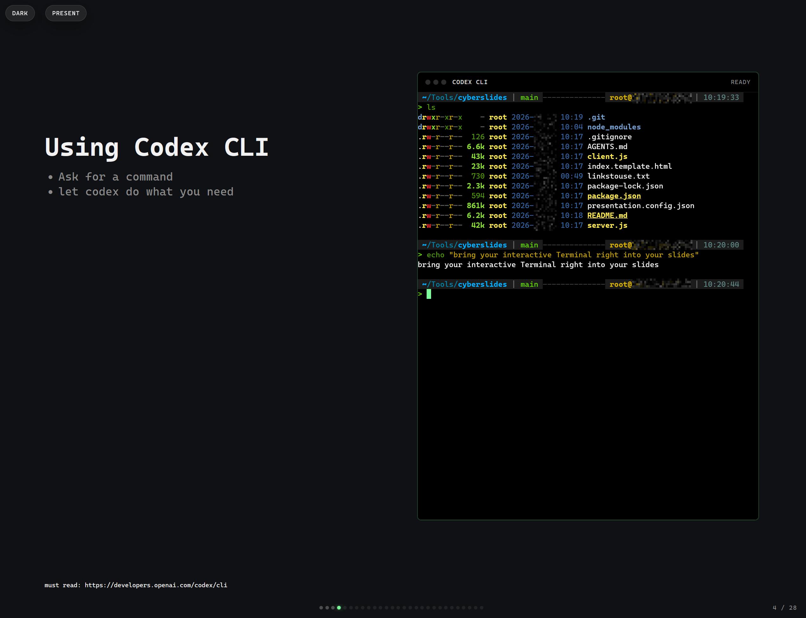Go to the slide dot right after the green one

coord(345,608)
